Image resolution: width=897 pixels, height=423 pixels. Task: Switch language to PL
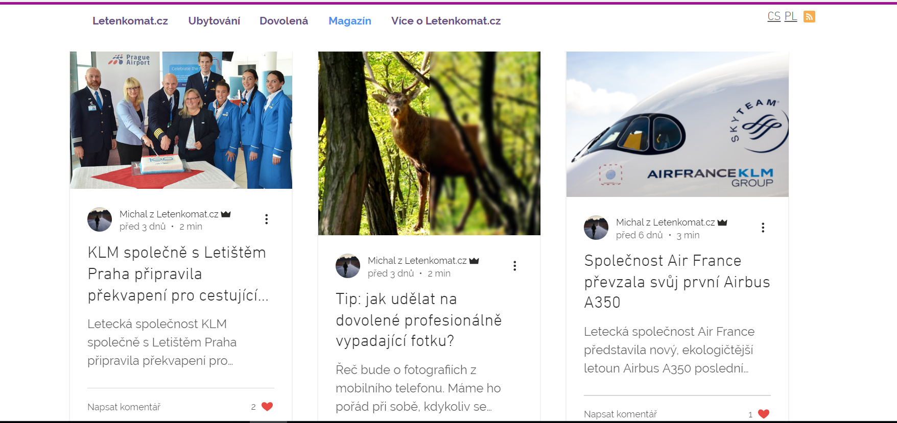pos(791,16)
